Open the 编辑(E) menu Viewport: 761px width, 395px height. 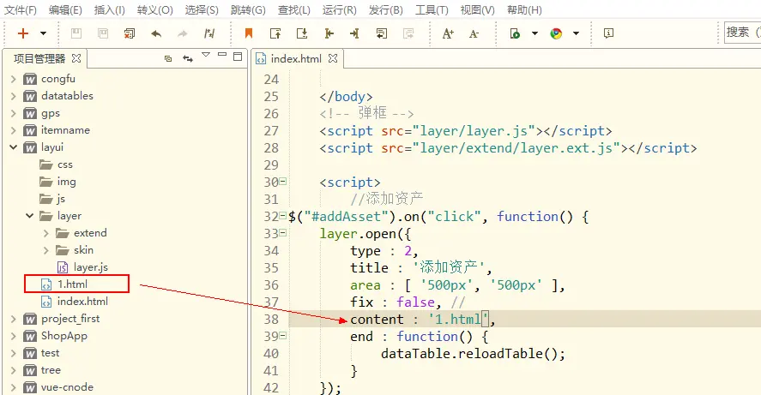tap(65, 9)
